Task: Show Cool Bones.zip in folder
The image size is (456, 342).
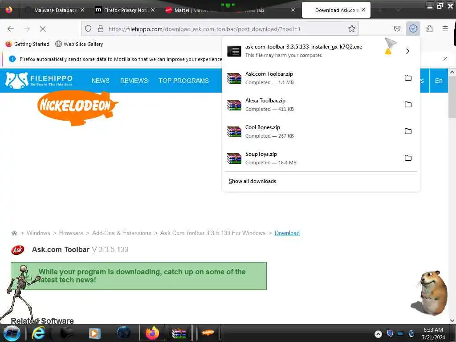Action: coord(408,131)
